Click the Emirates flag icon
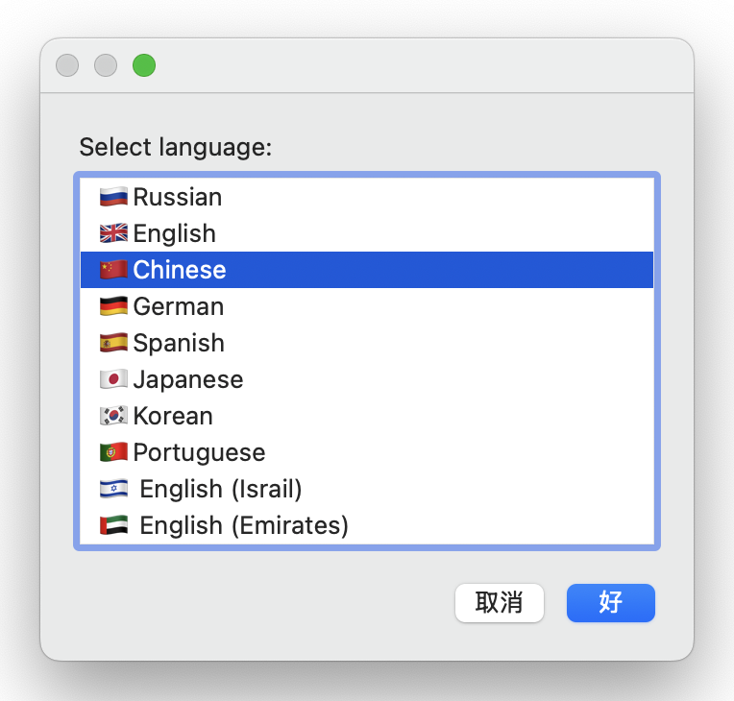The image size is (734, 701). tap(113, 525)
